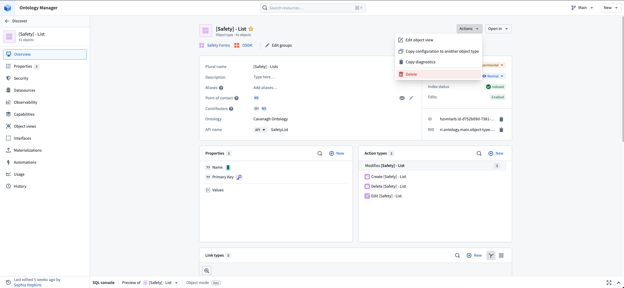
Task: Click the Ontology Manager cube logo
Action: tap(7, 8)
